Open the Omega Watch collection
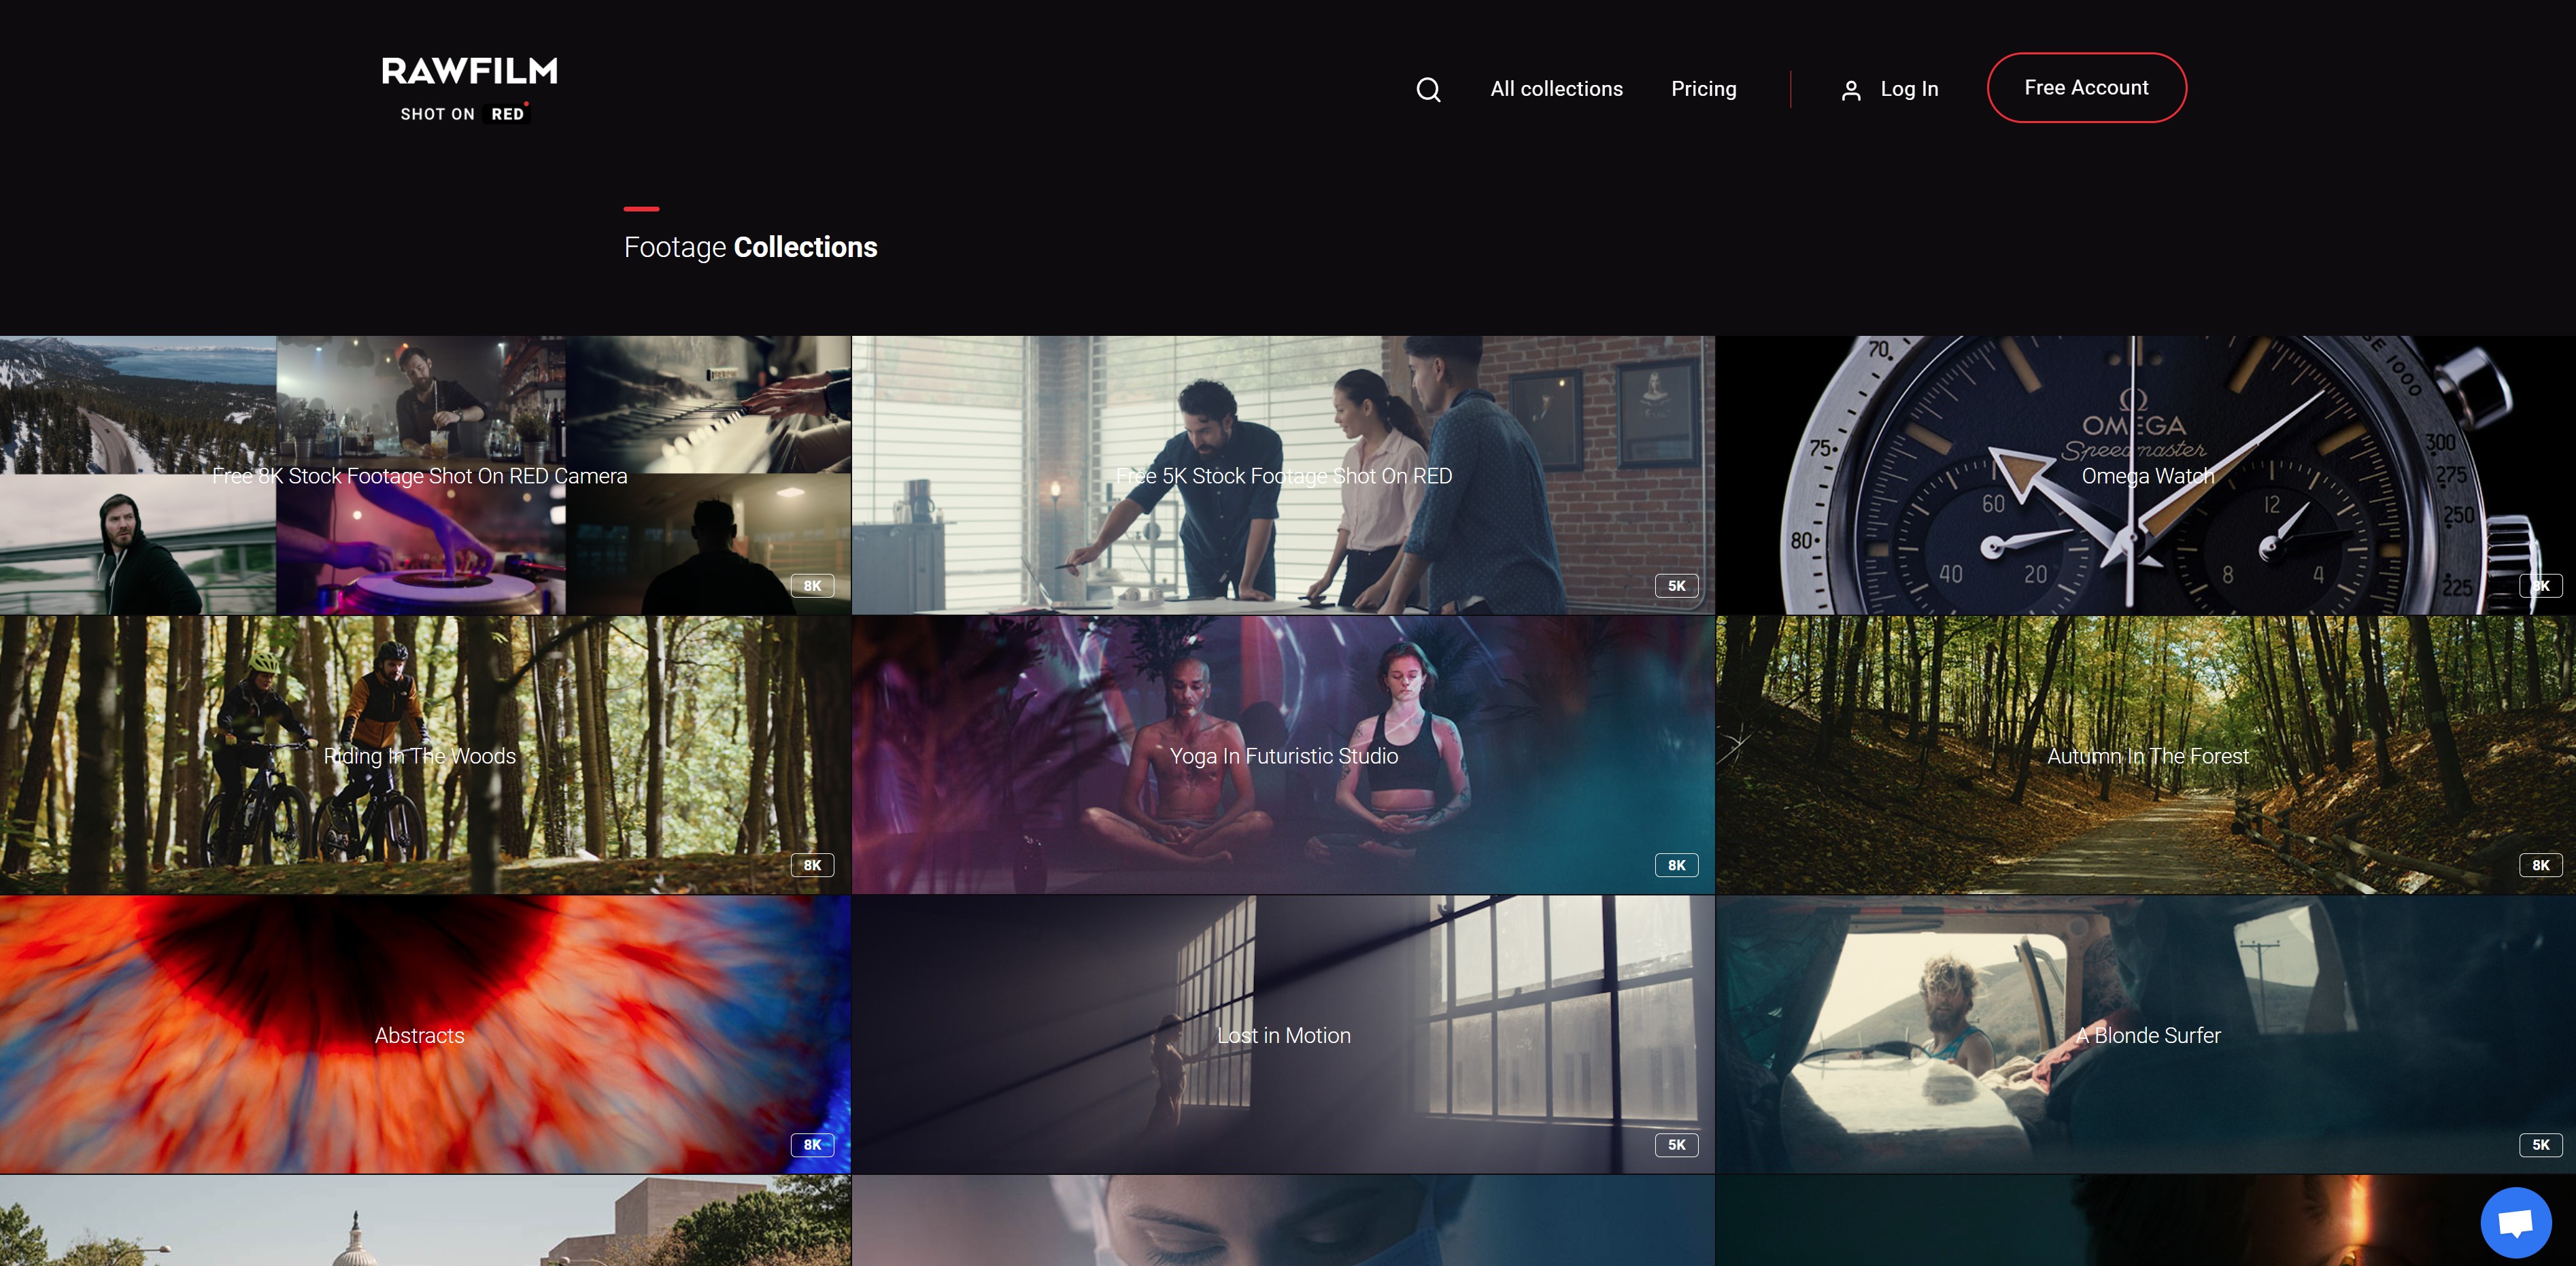Viewport: 2576px width, 1266px height. [x=2147, y=476]
